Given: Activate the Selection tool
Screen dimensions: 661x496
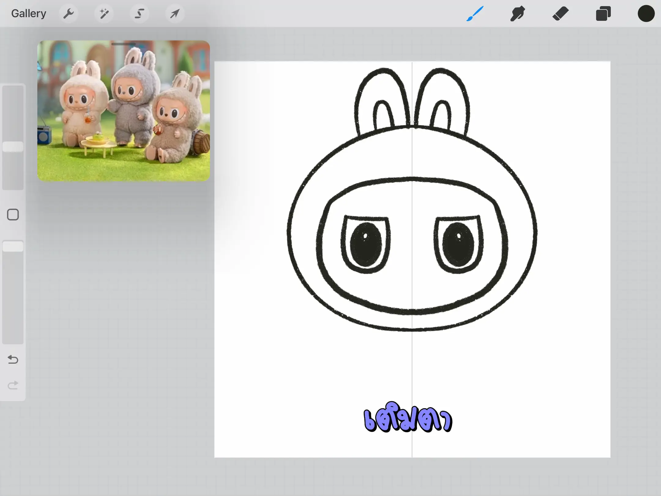Looking at the screenshot, I should coord(140,13).
